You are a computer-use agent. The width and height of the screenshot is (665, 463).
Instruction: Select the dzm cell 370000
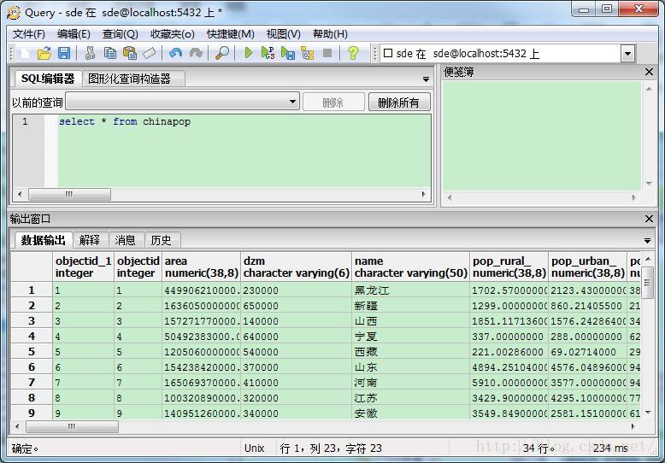coord(296,367)
